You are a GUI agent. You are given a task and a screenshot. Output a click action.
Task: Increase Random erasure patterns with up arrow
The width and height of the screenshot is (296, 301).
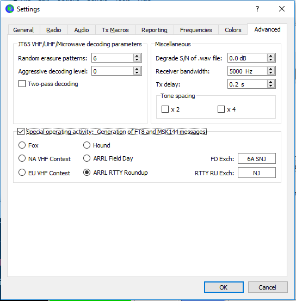point(137,56)
